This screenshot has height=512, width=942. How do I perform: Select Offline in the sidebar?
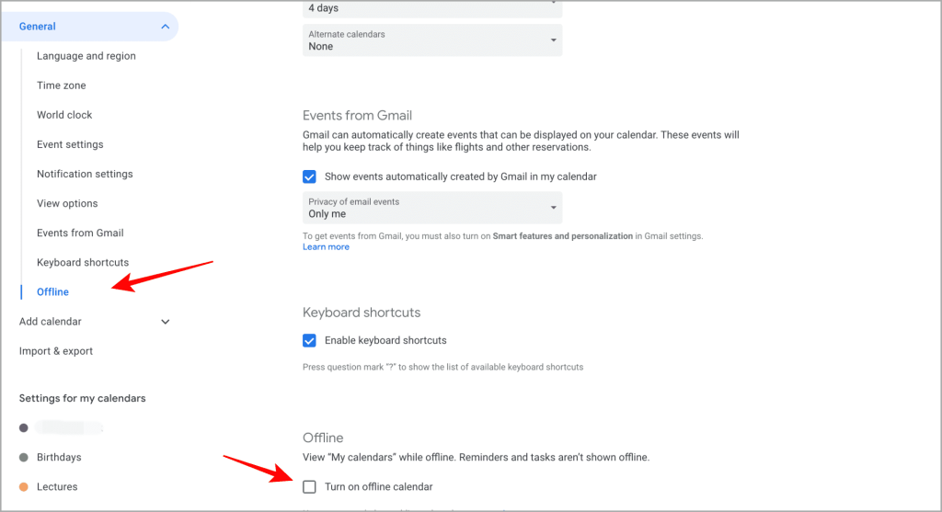(x=52, y=291)
